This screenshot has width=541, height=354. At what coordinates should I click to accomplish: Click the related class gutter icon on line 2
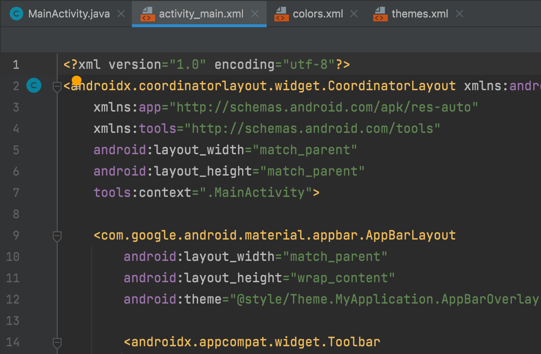[x=33, y=86]
